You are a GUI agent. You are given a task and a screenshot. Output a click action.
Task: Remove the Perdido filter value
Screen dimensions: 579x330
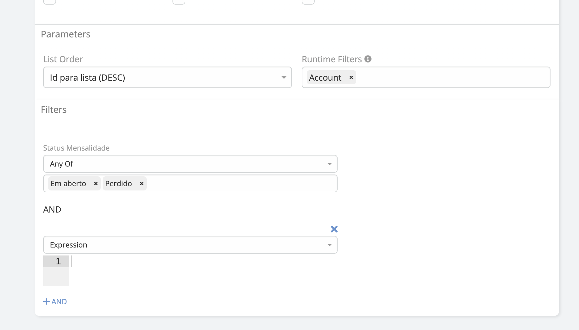click(142, 183)
